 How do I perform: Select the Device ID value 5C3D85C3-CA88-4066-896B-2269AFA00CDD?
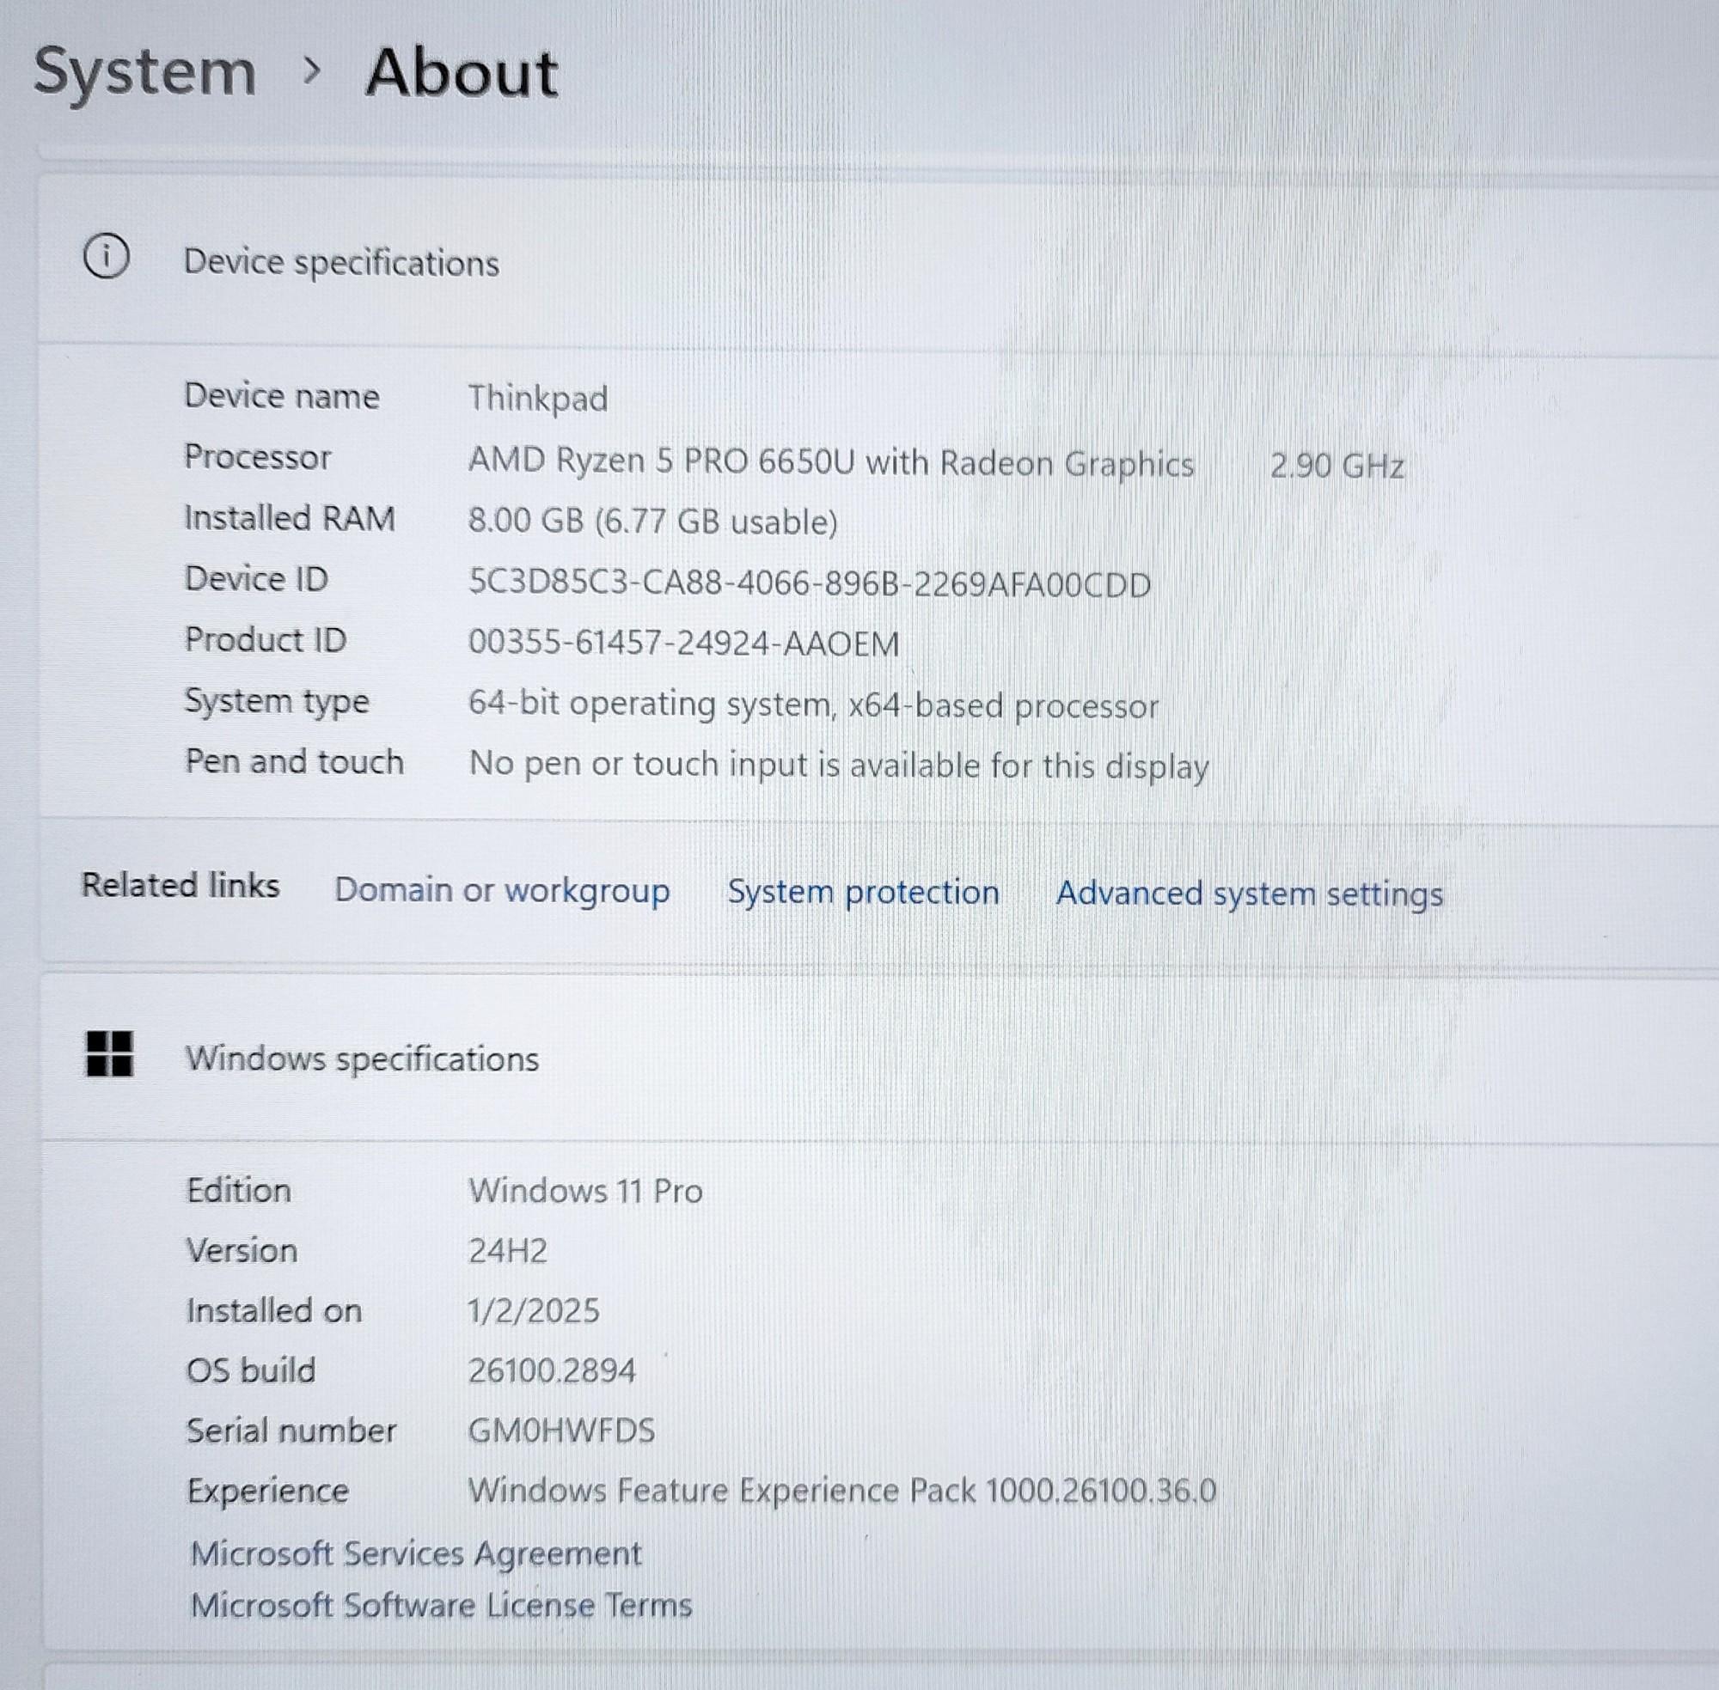point(810,584)
